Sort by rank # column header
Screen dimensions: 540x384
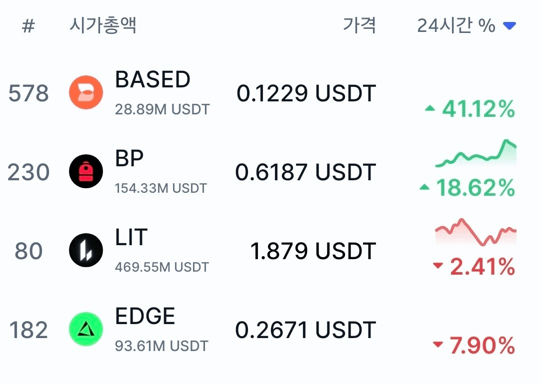28,26
